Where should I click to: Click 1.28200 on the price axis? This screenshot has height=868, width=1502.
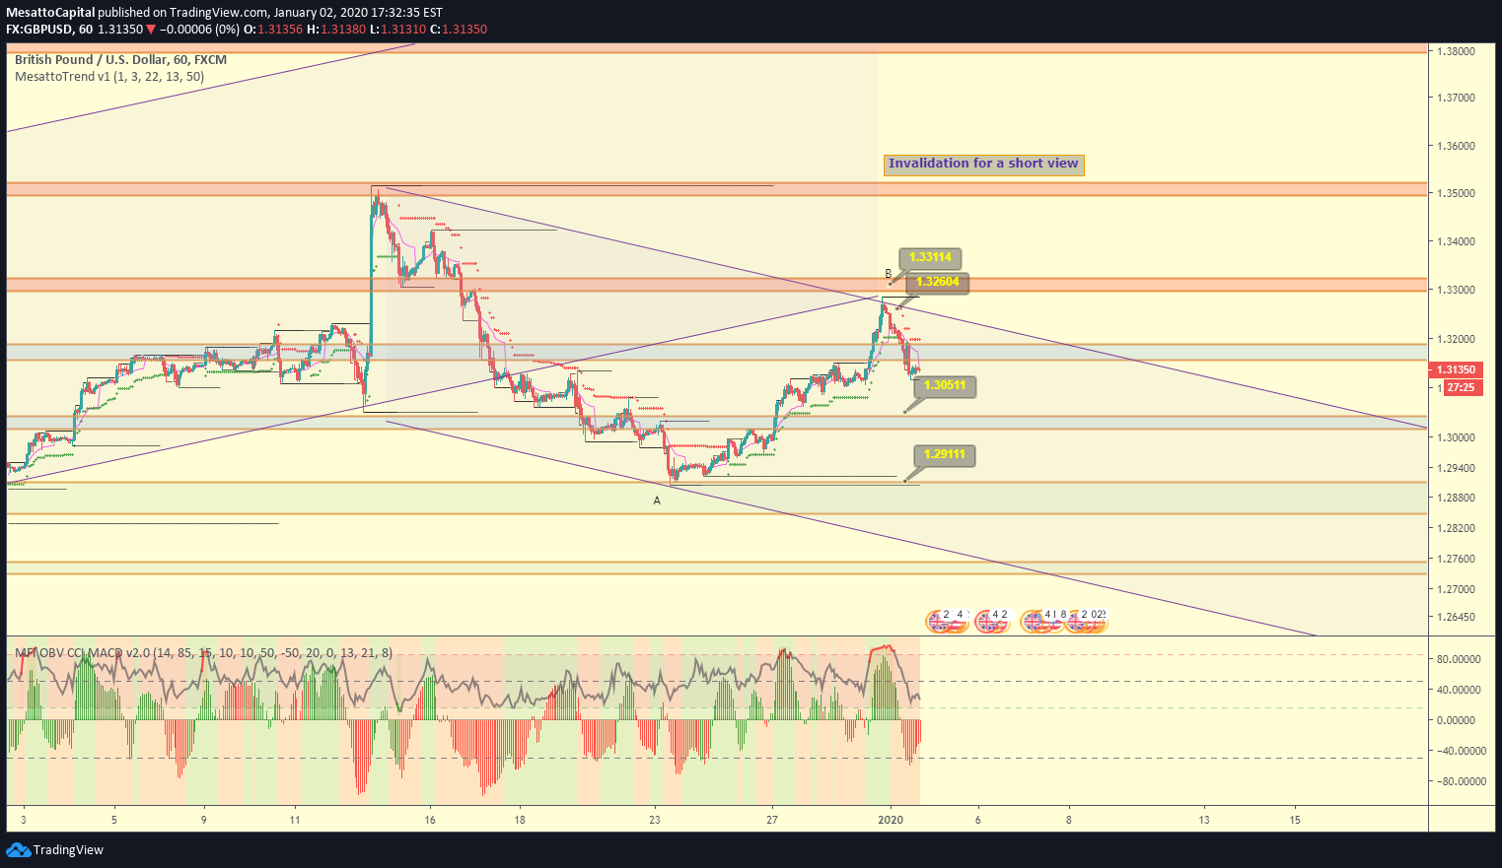(1456, 528)
